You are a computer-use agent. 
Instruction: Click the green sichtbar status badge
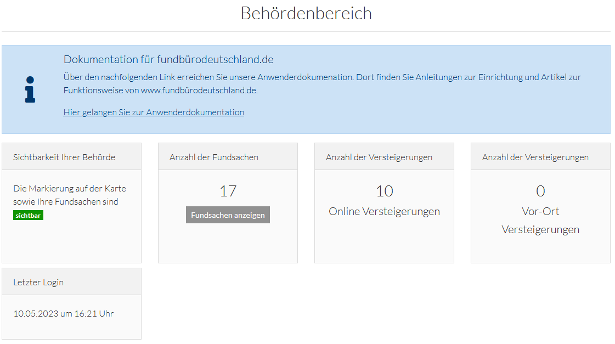tap(28, 216)
